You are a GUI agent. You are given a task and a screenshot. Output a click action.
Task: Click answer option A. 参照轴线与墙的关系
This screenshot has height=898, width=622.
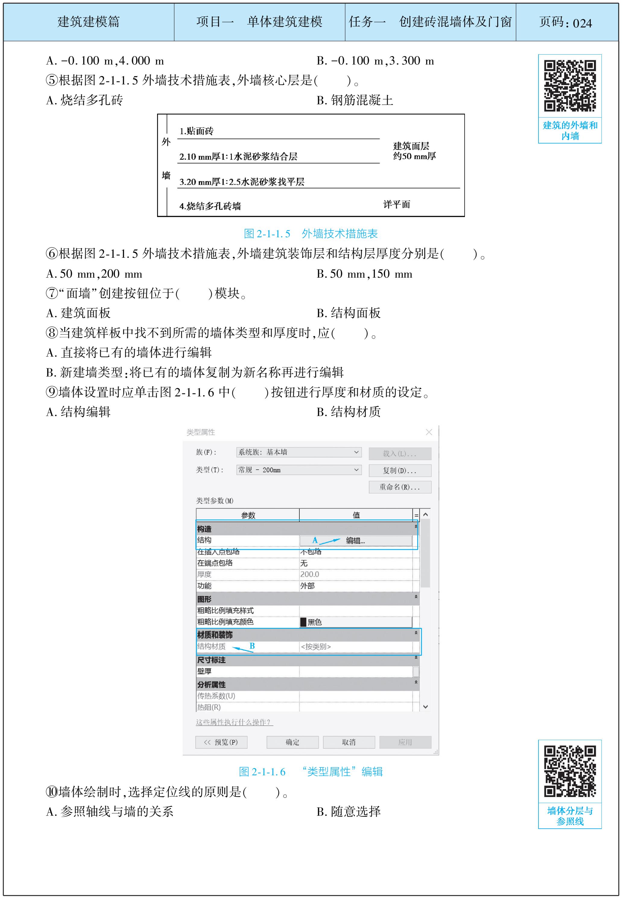[109, 812]
